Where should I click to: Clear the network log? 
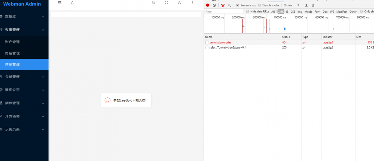(x=214, y=5)
